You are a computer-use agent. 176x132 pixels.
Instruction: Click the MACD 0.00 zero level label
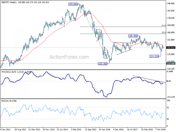[169, 81]
